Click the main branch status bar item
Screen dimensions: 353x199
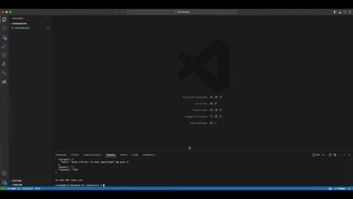[12, 188]
